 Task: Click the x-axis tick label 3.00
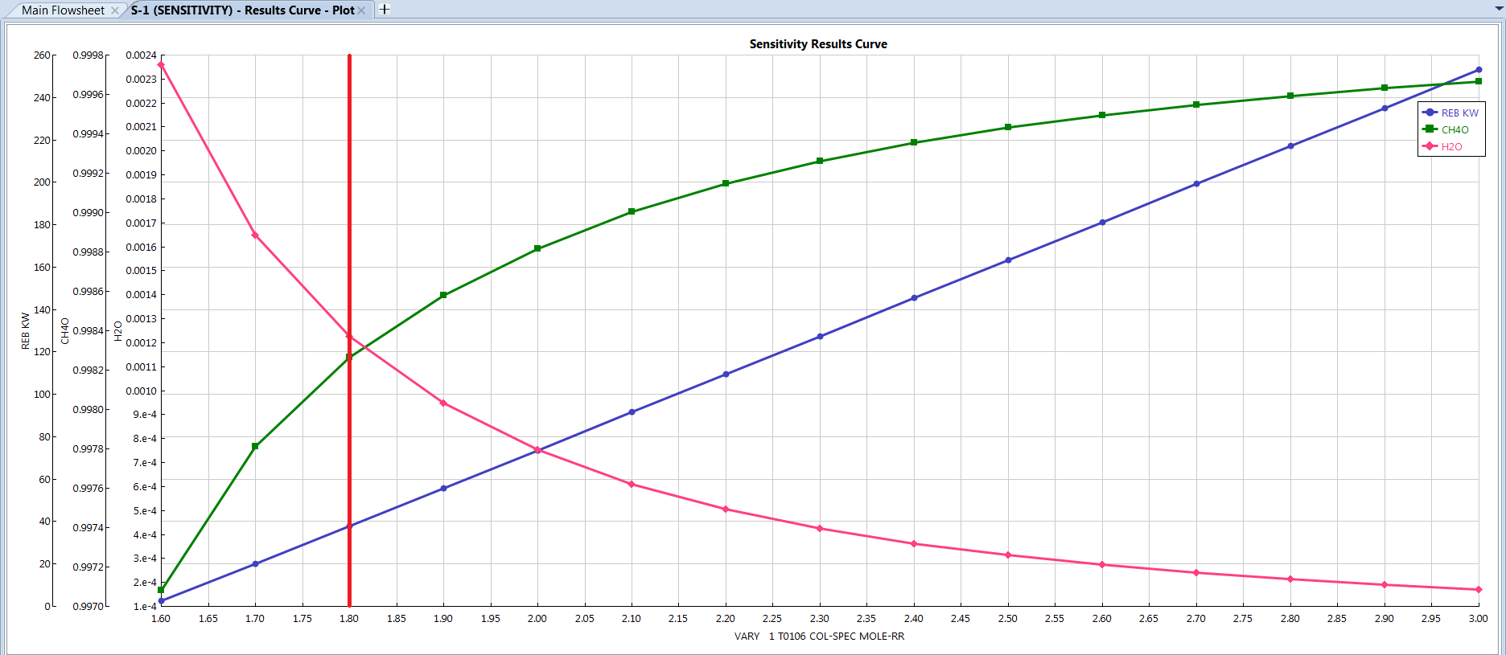click(x=1479, y=619)
